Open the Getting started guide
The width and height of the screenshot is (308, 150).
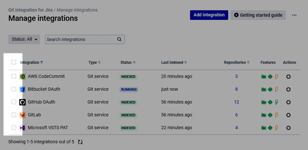pos(258,15)
